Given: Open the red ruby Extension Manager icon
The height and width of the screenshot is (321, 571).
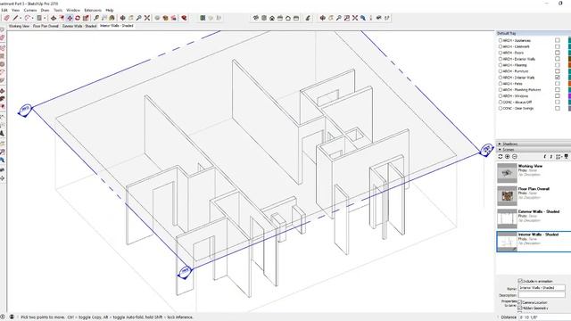Looking at the screenshot, I should click(x=184, y=18).
